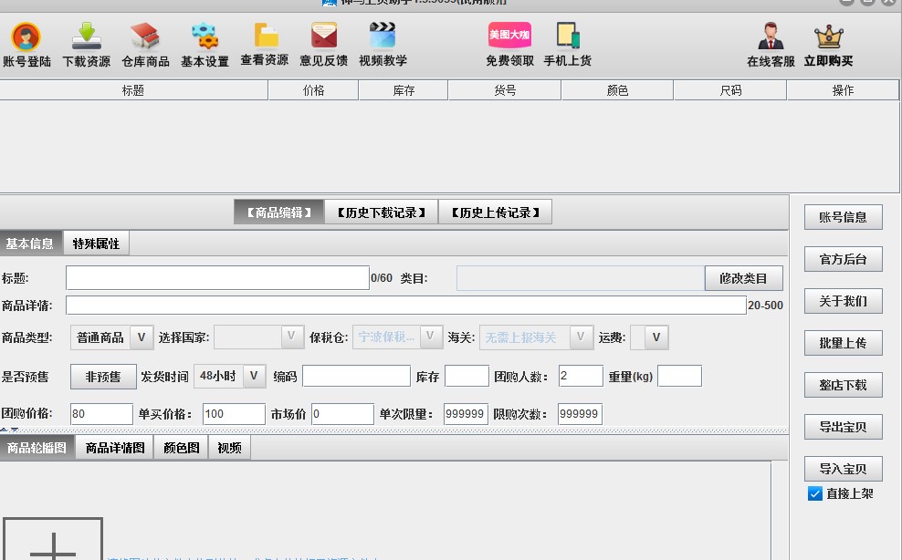
Task: Switch to the 特殊属性 tab
Action: (x=96, y=244)
